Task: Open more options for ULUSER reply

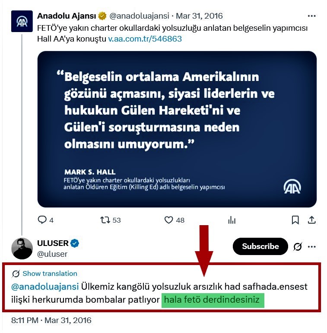Action: point(311,246)
